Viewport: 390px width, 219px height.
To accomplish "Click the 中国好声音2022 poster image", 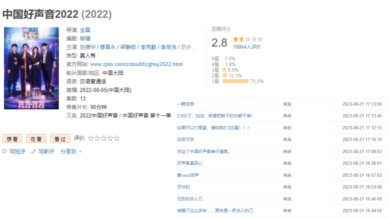I will pyautogui.click(x=31, y=68).
